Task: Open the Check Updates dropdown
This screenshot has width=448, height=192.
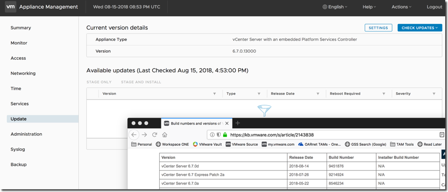Action: click(x=420, y=28)
